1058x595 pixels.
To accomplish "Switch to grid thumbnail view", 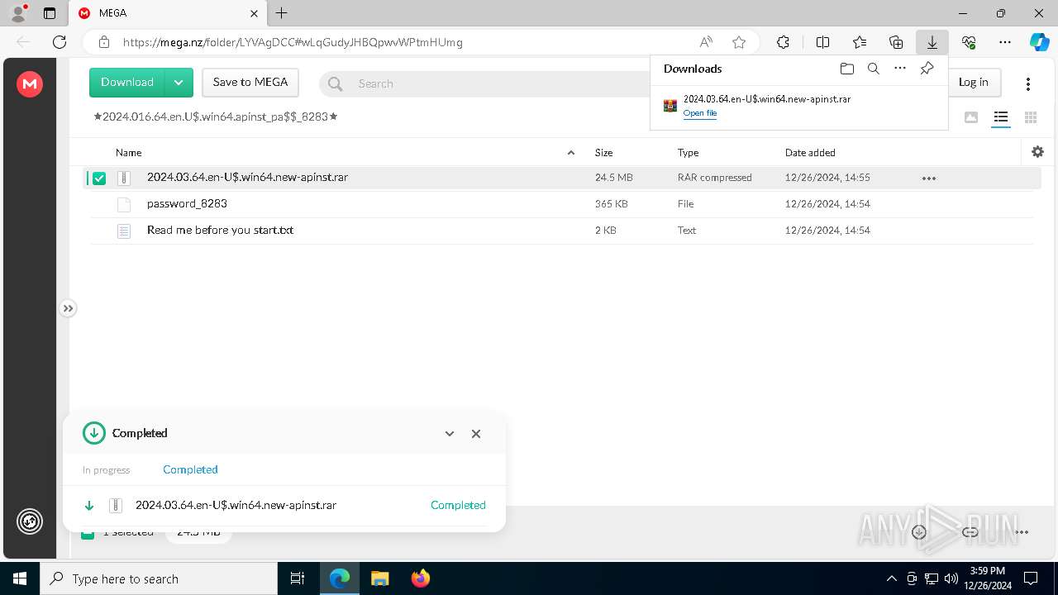I will tap(1031, 117).
